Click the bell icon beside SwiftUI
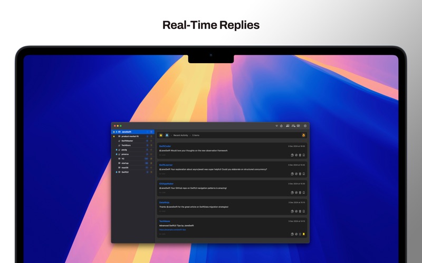Screen dimensions: 422x263 point(117,172)
